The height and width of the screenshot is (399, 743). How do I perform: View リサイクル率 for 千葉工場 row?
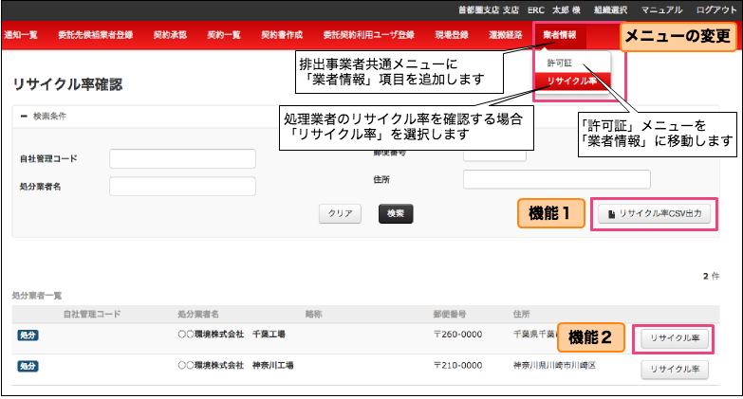[x=675, y=338]
